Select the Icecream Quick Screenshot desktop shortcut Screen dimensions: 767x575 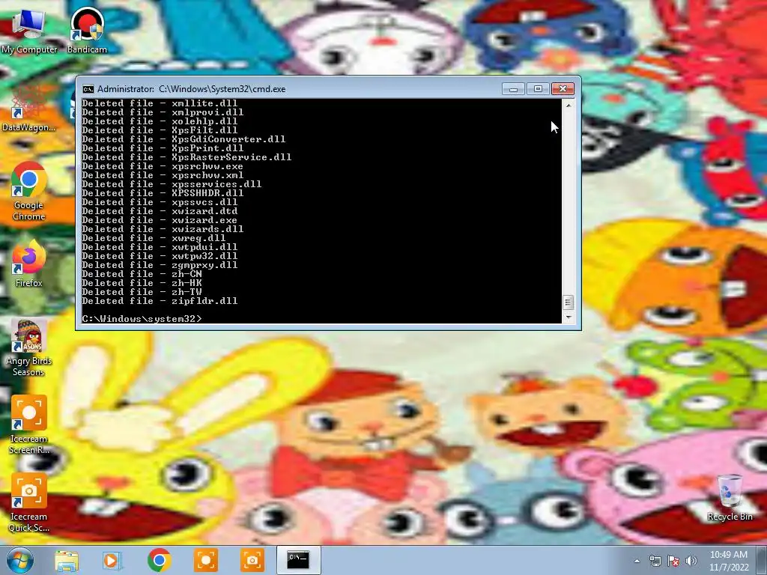pyautogui.click(x=29, y=502)
